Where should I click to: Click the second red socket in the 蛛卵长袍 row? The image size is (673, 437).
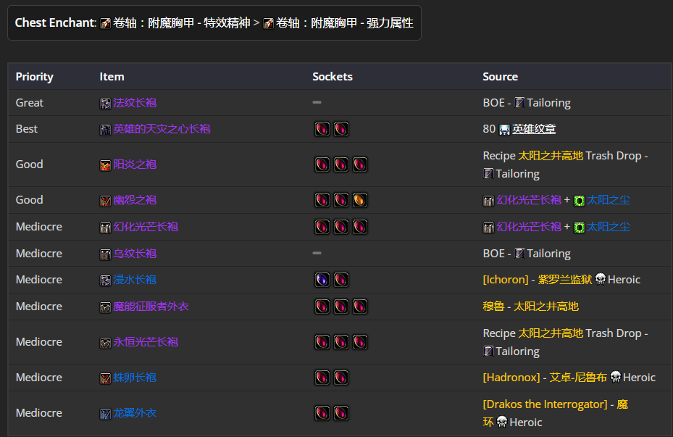tap(340, 378)
